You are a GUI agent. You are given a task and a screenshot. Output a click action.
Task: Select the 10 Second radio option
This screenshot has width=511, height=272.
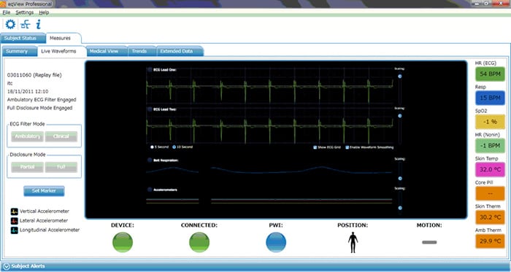point(174,147)
